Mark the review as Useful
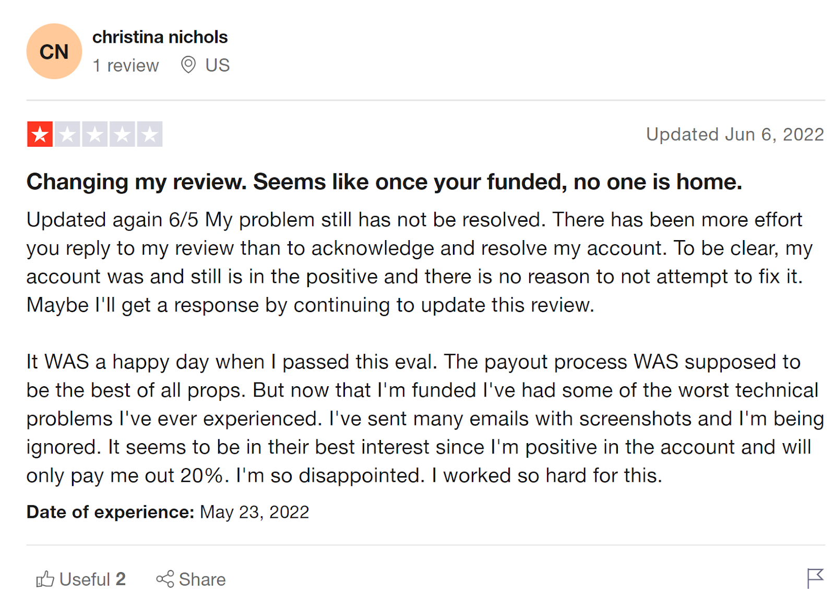835x607 pixels. [x=92, y=579]
